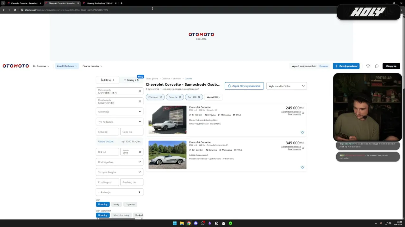Save the 245 000 PLN Corvette to favorites
Viewport: 405px width, 227px height.
302,132
